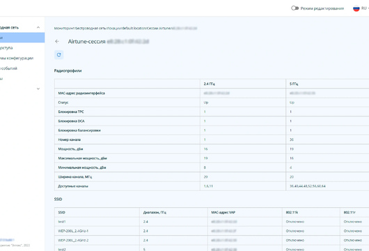Open the конфигурации sidebar item

17,58
